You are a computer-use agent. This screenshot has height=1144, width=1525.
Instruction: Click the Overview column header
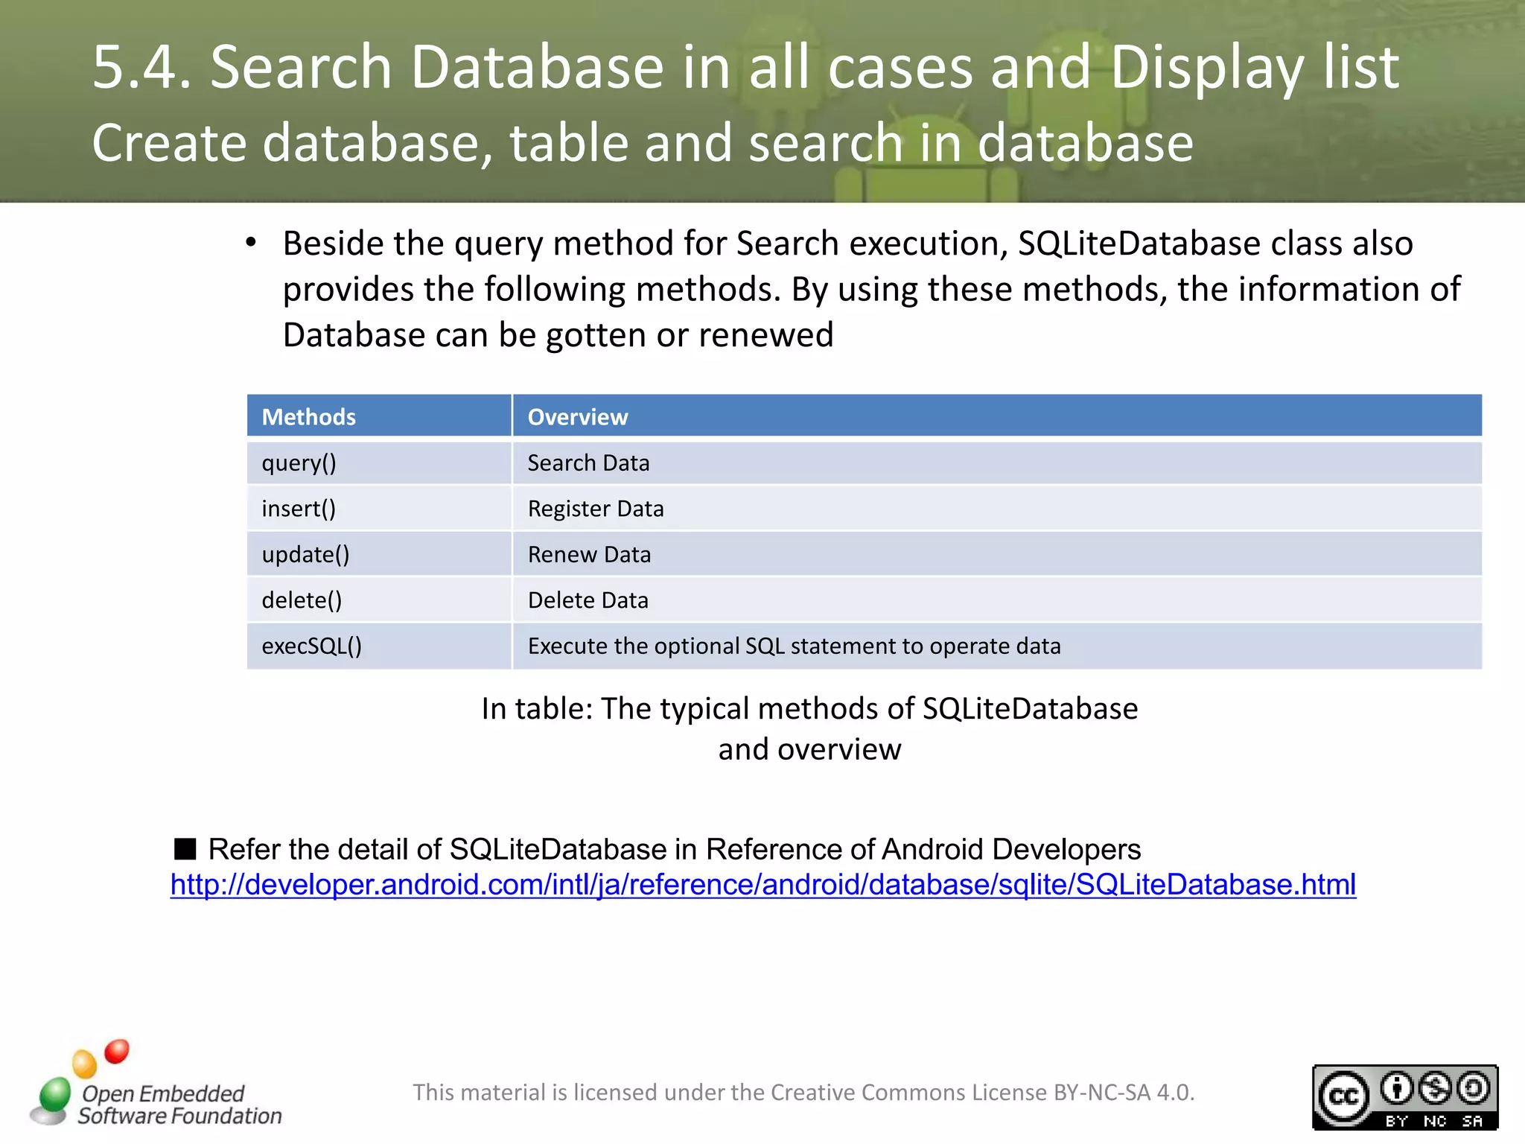coord(998,416)
